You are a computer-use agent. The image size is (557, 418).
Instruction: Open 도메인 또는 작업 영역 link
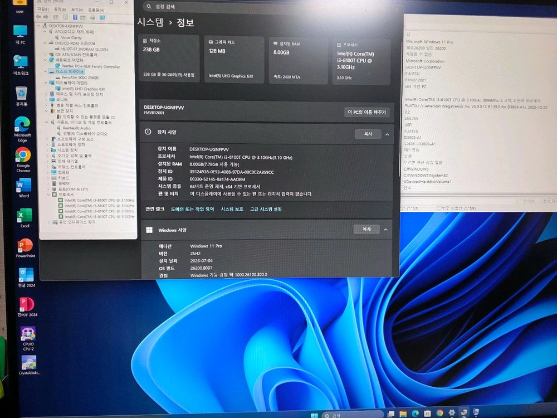pyautogui.click(x=192, y=209)
